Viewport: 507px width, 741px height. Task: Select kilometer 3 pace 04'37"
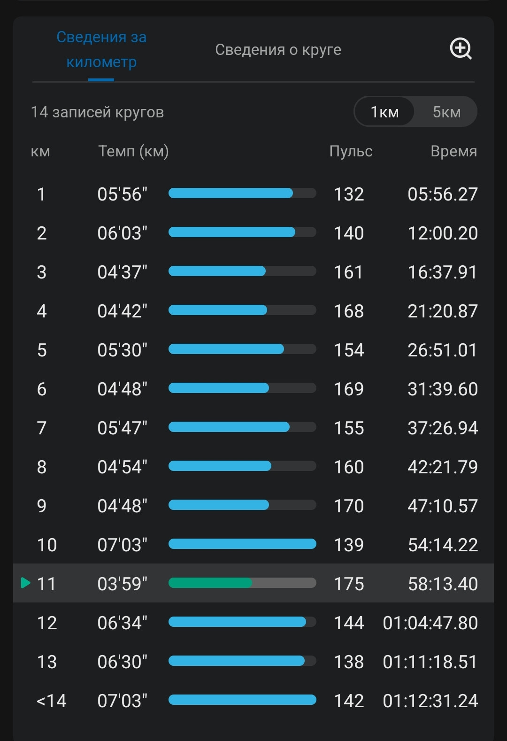[x=123, y=272]
